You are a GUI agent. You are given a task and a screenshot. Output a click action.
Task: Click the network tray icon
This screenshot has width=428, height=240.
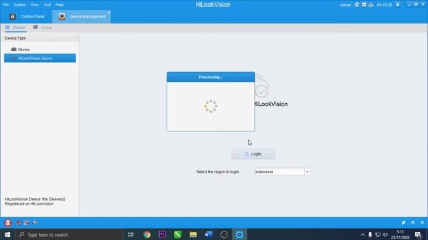378,235
